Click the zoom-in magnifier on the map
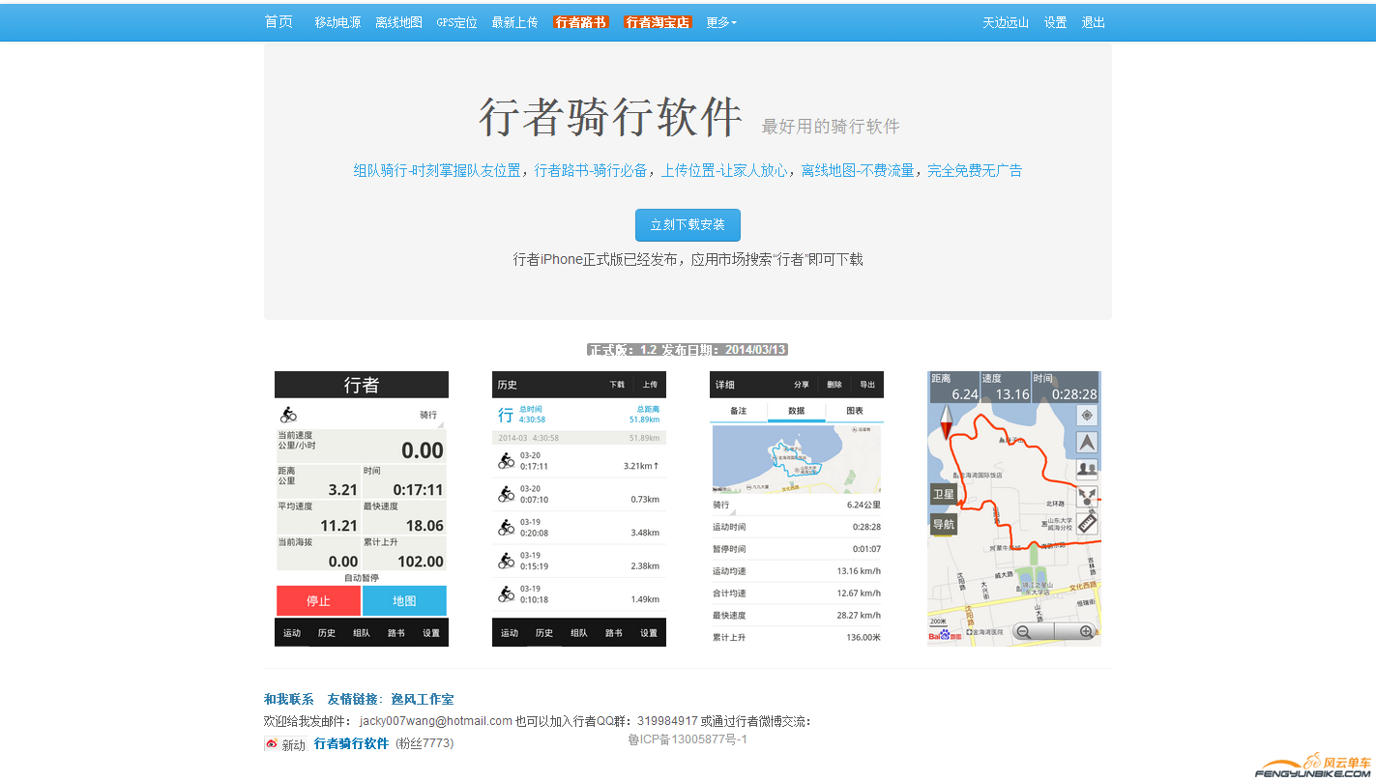 (1086, 632)
